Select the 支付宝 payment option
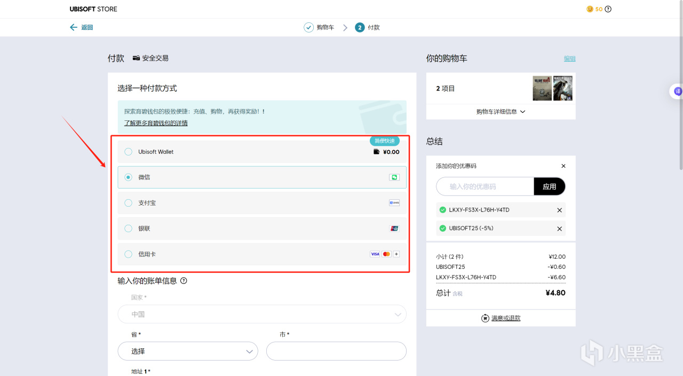Image resolution: width=683 pixels, height=376 pixels. click(129, 203)
